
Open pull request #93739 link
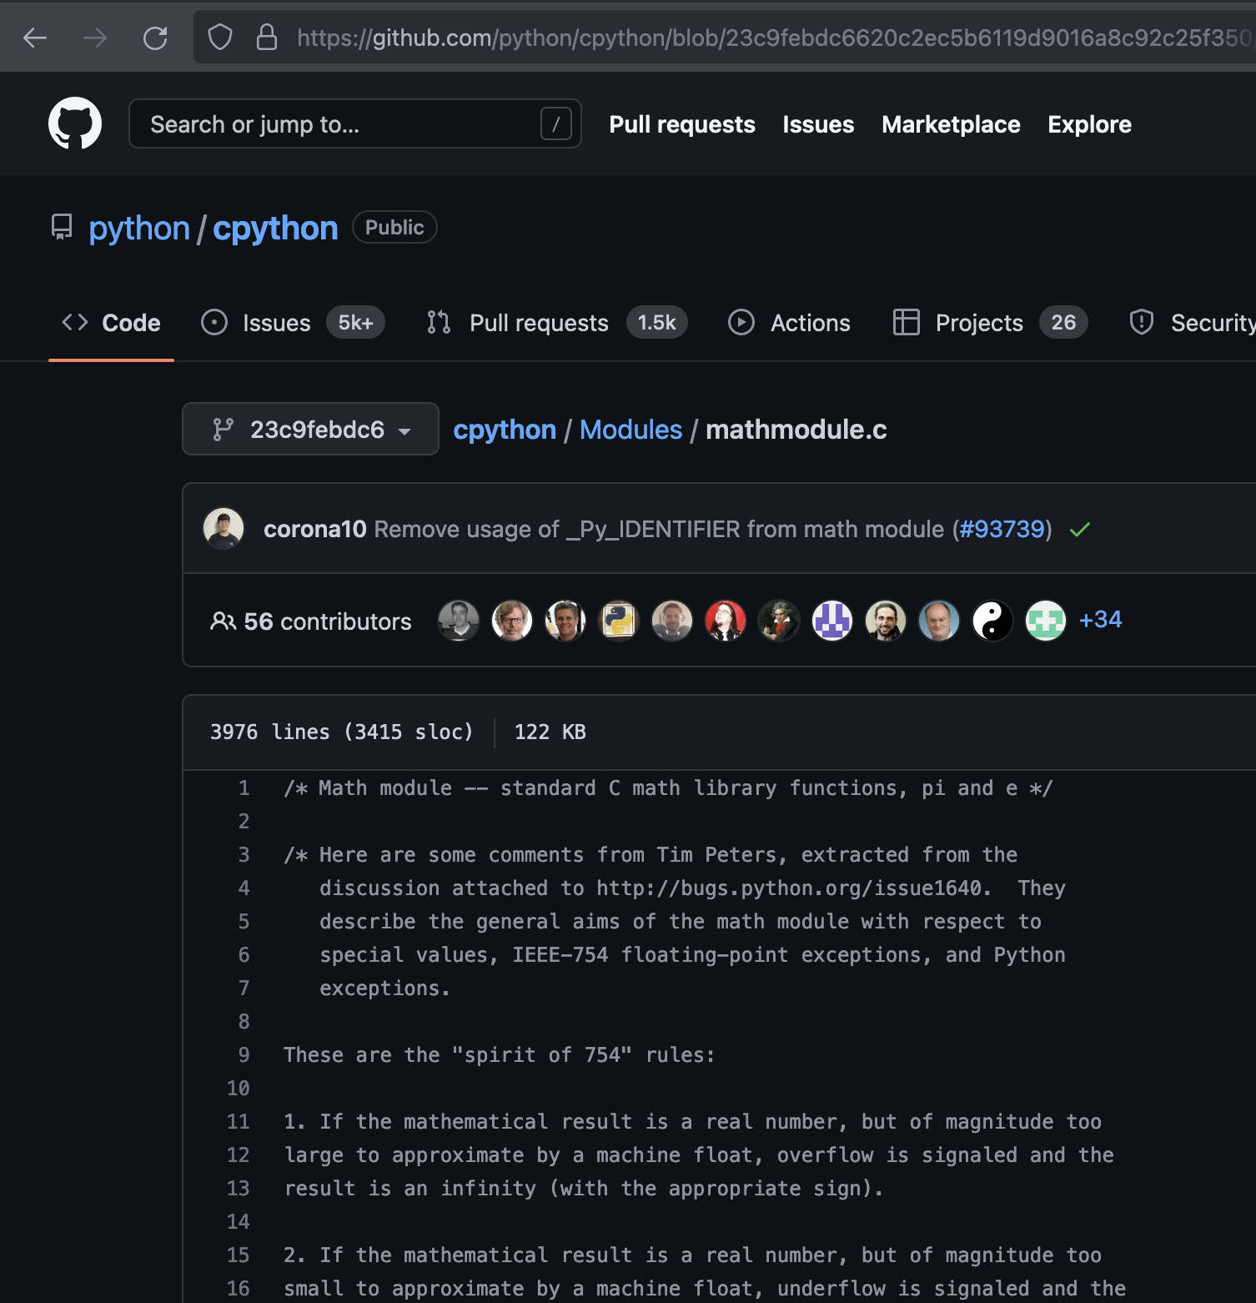(x=1002, y=529)
